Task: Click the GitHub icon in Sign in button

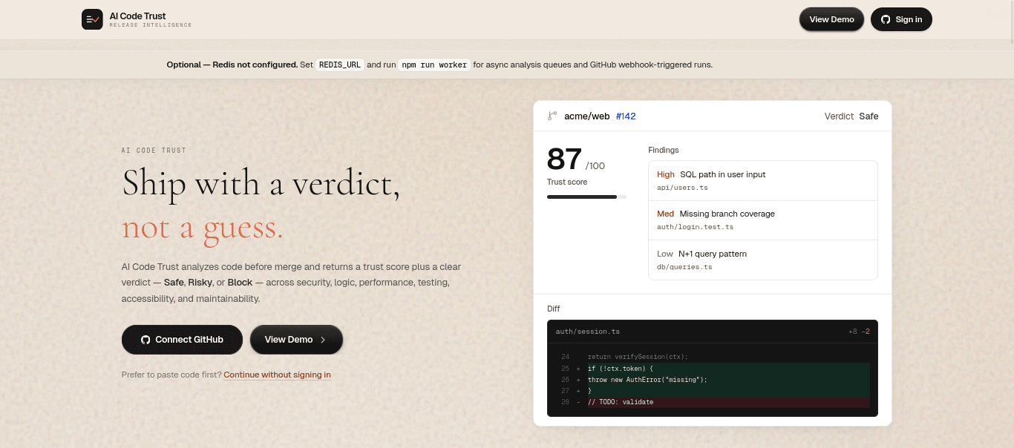Action: (x=885, y=19)
